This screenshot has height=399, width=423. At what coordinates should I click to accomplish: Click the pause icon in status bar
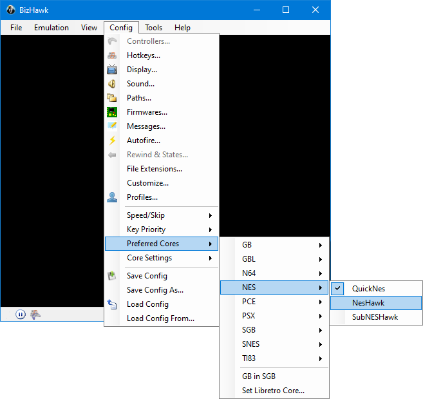pyautogui.click(x=21, y=315)
